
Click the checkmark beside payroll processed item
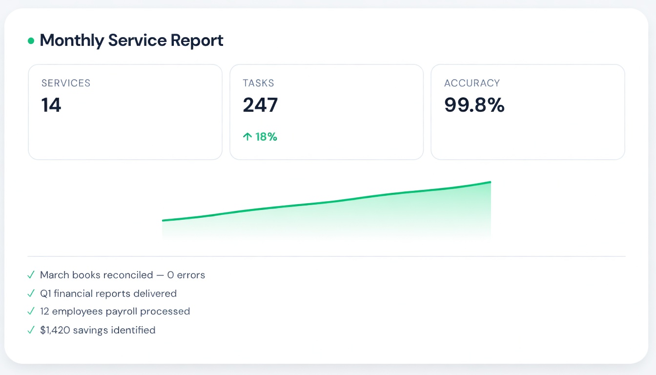pyautogui.click(x=31, y=312)
